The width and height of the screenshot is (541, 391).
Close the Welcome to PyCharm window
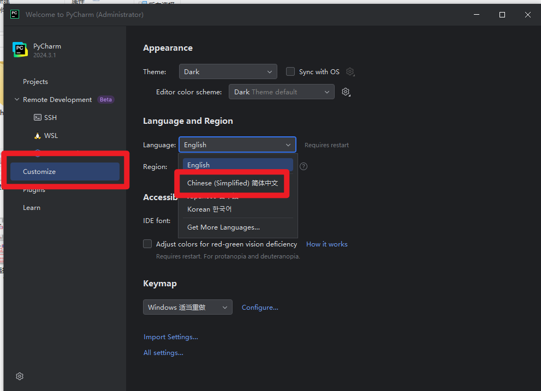528,15
